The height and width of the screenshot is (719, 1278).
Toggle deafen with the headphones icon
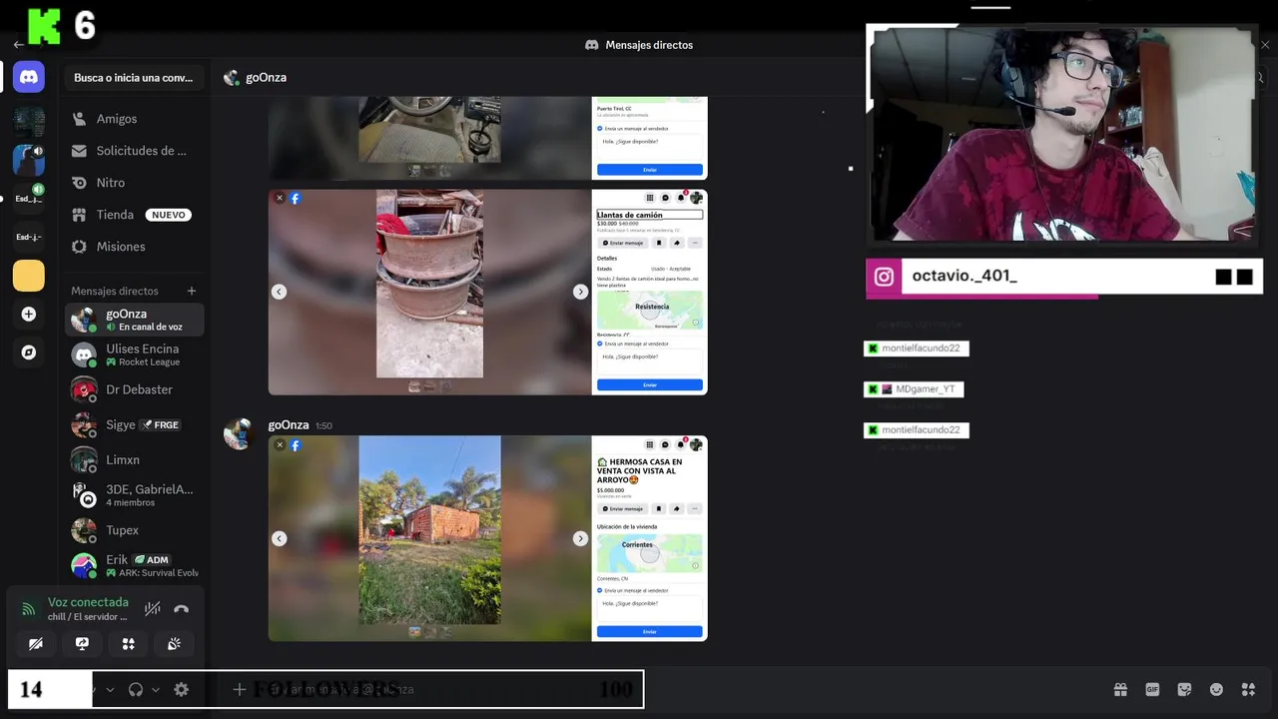136,689
